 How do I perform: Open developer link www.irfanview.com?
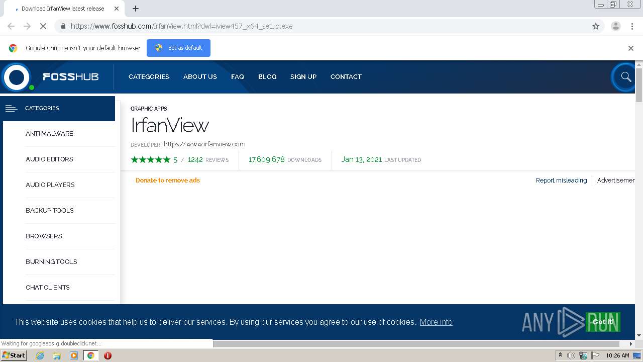point(204,144)
